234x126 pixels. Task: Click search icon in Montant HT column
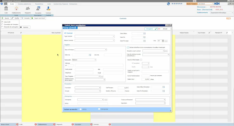point(227,33)
